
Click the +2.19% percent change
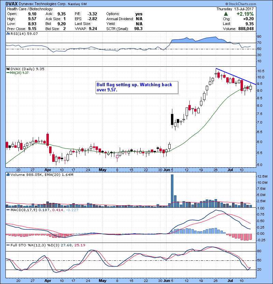click(x=245, y=14)
